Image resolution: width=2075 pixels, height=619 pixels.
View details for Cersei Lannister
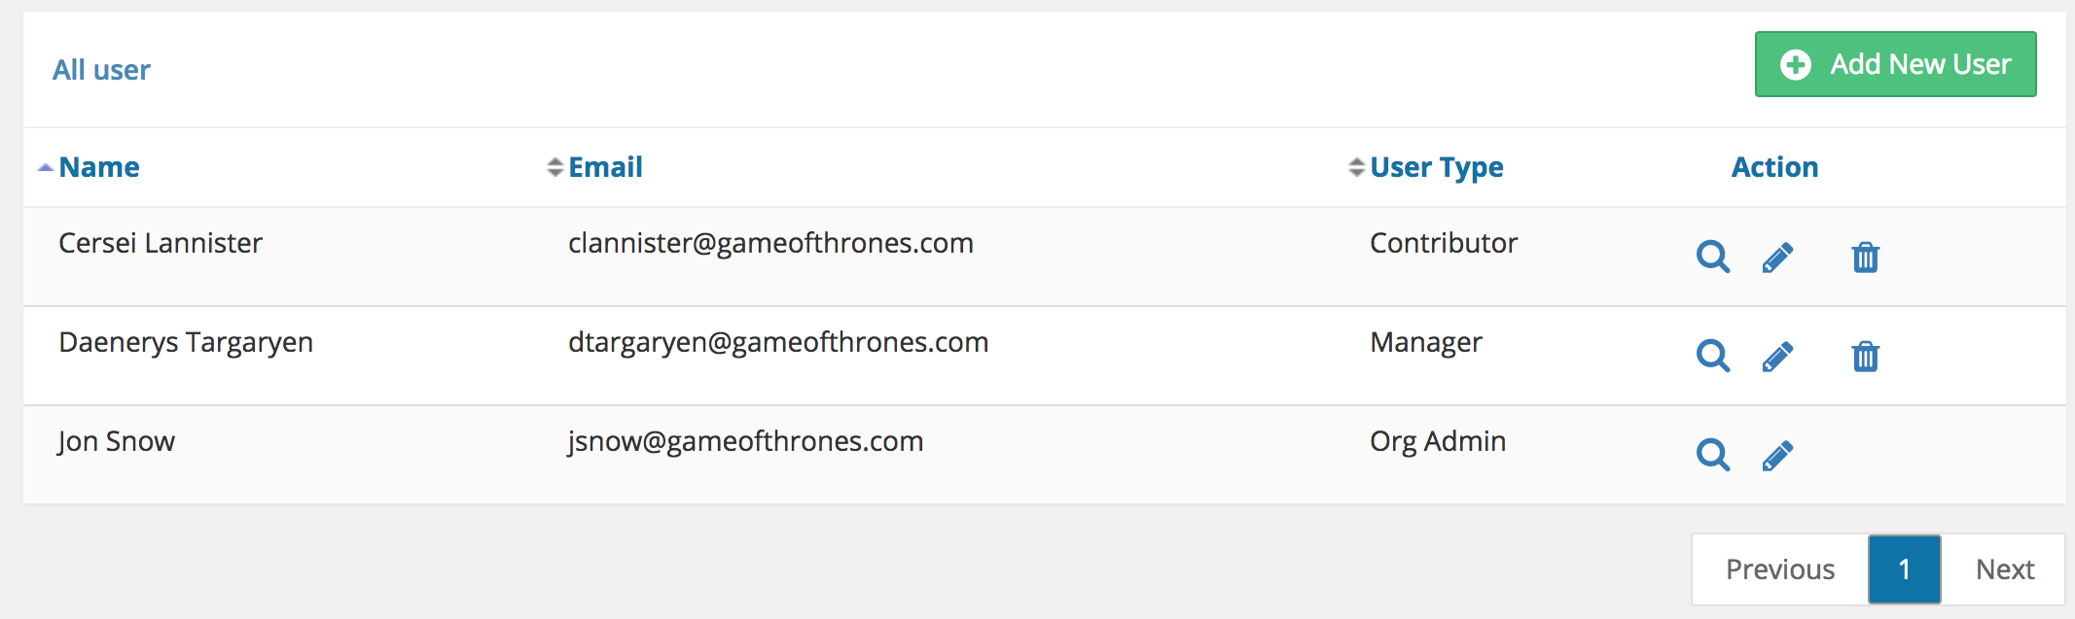pyautogui.click(x=1712, y=257)
